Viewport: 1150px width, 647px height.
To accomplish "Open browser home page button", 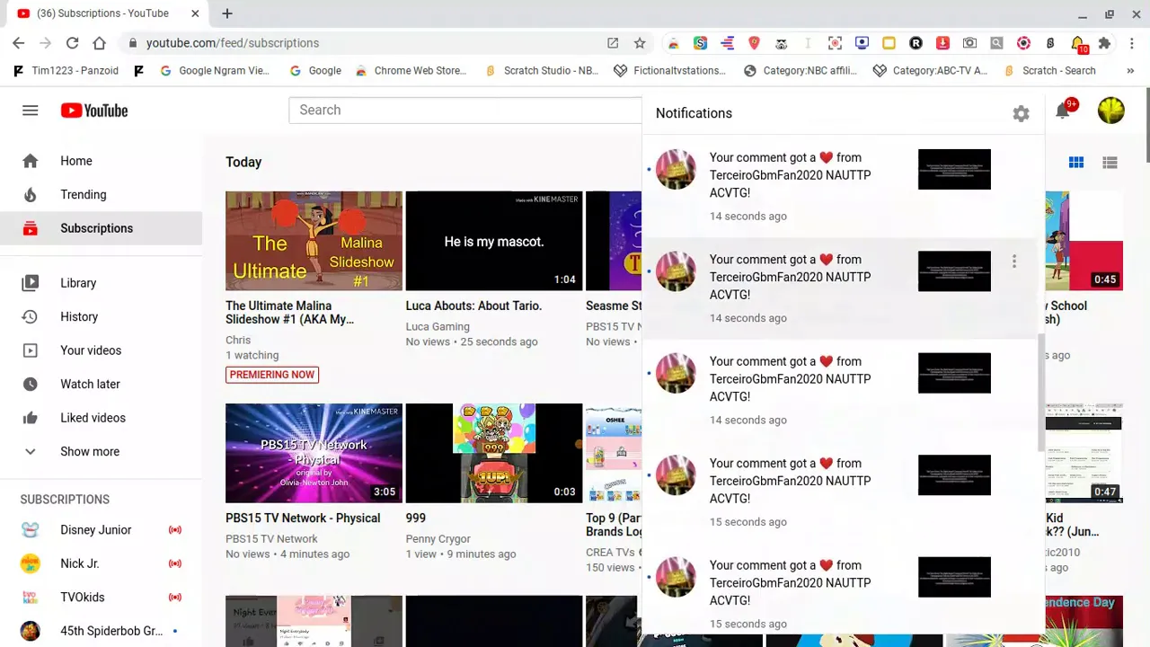I will [x=99, y=43].
